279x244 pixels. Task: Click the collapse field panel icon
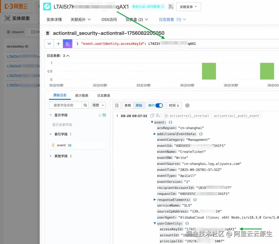(x=117, y=105)
